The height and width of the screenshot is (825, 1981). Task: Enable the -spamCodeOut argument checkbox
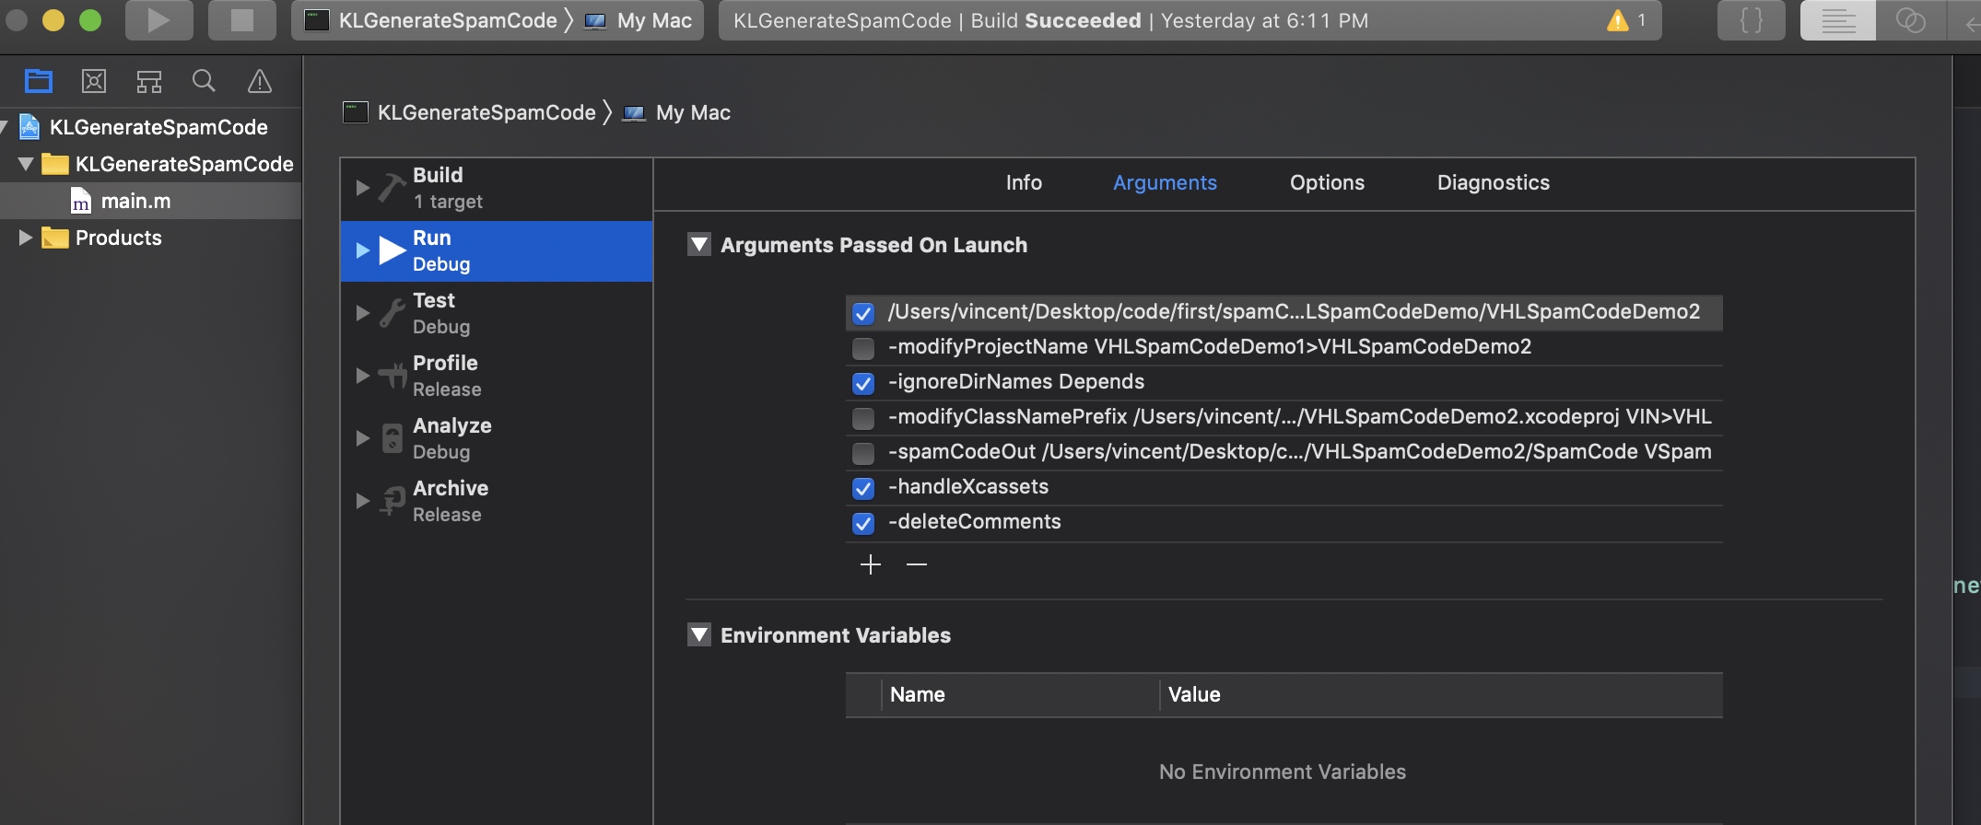click(863, 453)
